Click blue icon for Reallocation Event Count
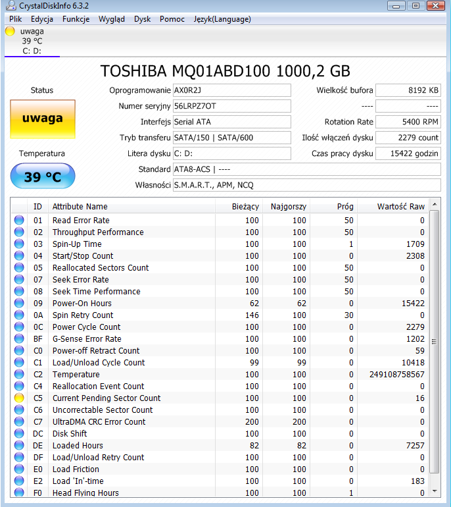Viewport: 451px width, 507px height. point(19,386)
